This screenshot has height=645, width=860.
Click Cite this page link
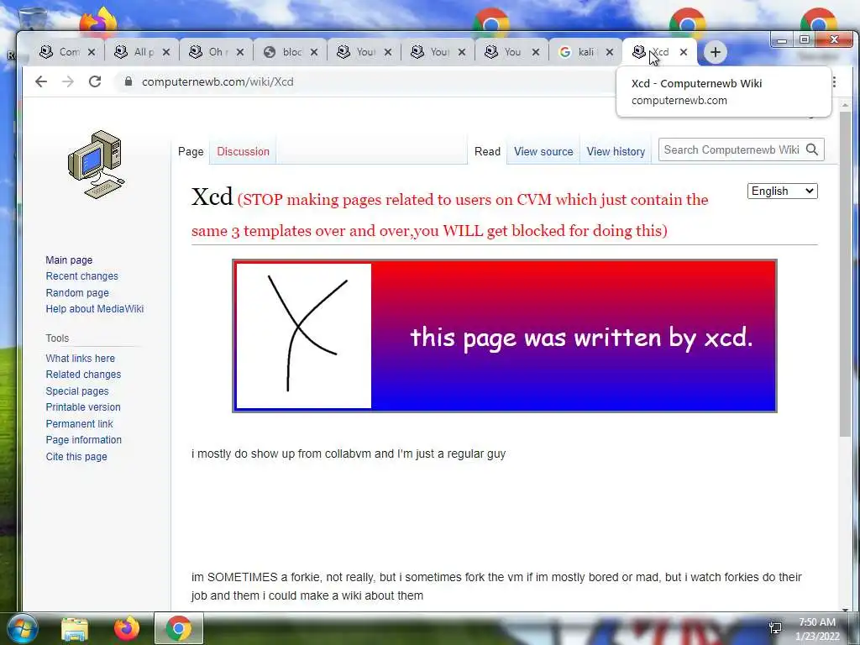pyautogui.click(x=76, y=456)
